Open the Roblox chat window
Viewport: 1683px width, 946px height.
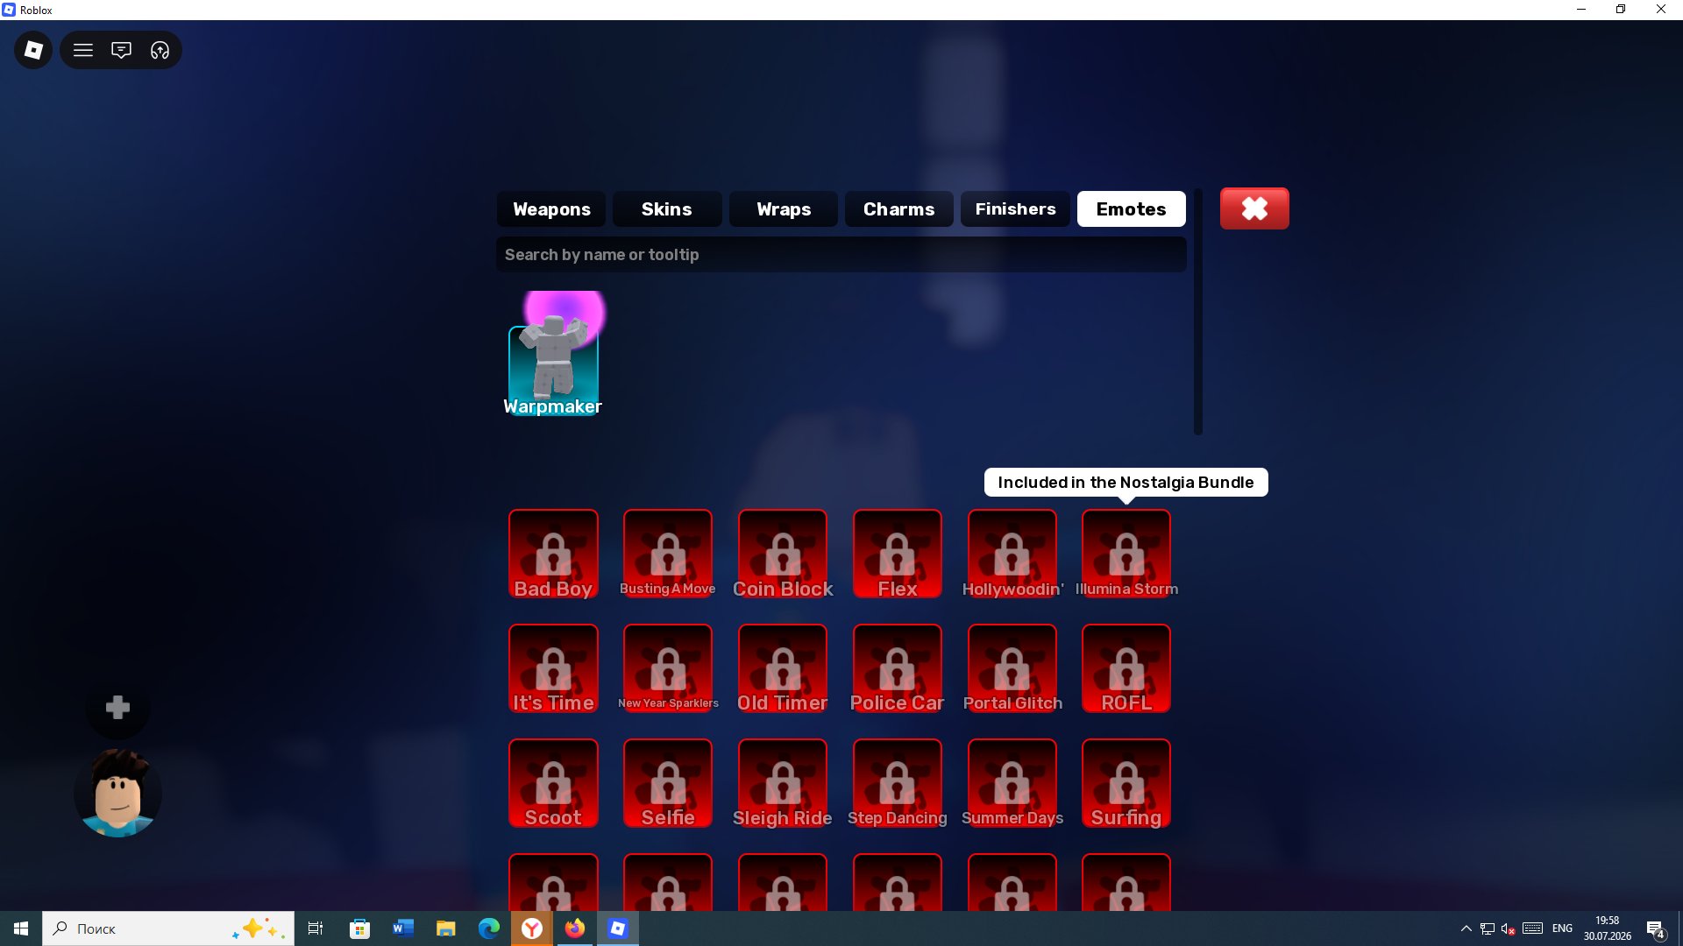(x=121, y=50)
